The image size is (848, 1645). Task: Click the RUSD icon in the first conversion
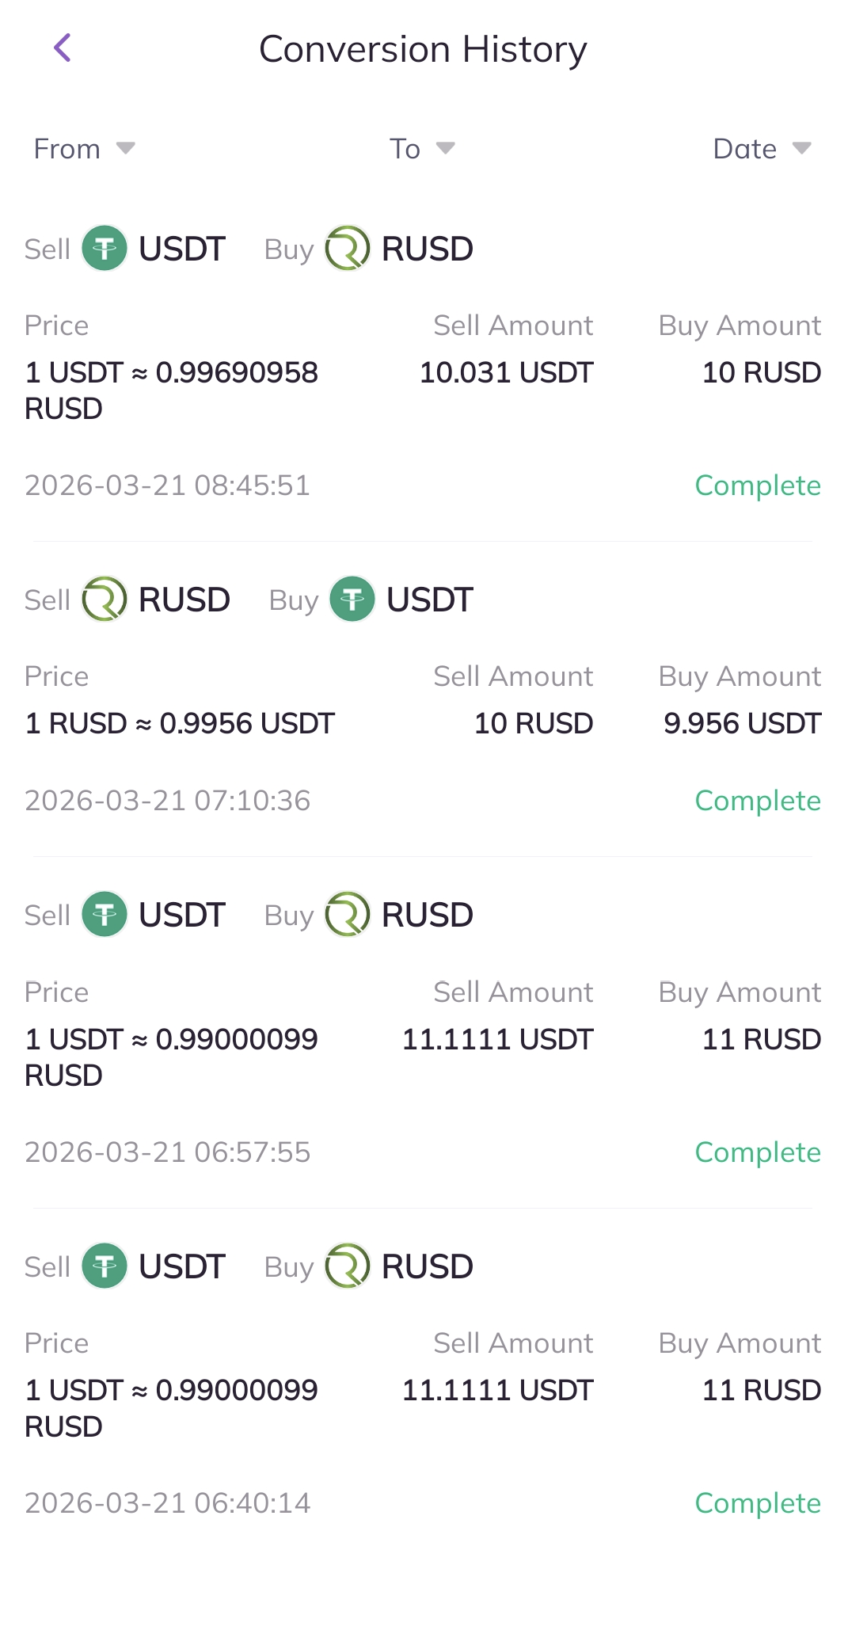[348, 249]
